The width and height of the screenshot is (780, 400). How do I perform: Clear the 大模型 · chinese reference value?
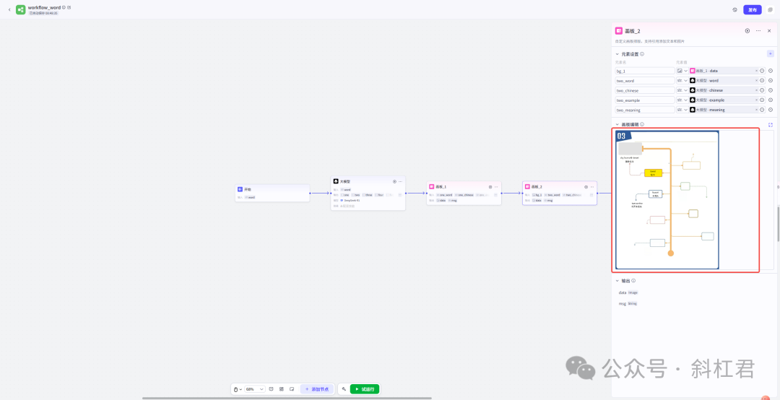(x=756, y=90)
